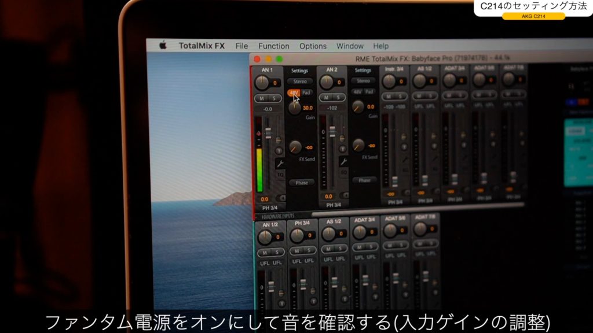This screenshot has width=593, height=333.
Task: Open the EQ panel on AN 1
Action: click(x=280, y=175)
